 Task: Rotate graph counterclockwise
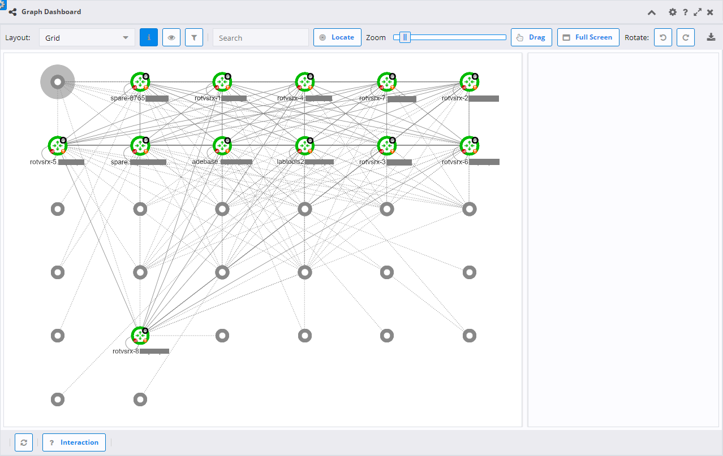pos(663,37)
